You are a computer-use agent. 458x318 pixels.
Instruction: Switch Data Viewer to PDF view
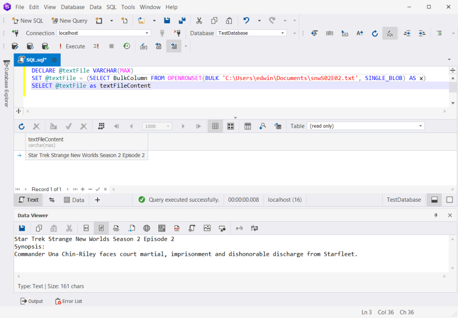pyautogui.click(x=177, y=228)
